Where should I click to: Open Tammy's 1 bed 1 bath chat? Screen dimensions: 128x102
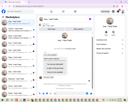pyautogui.click(x=18, y=30)
